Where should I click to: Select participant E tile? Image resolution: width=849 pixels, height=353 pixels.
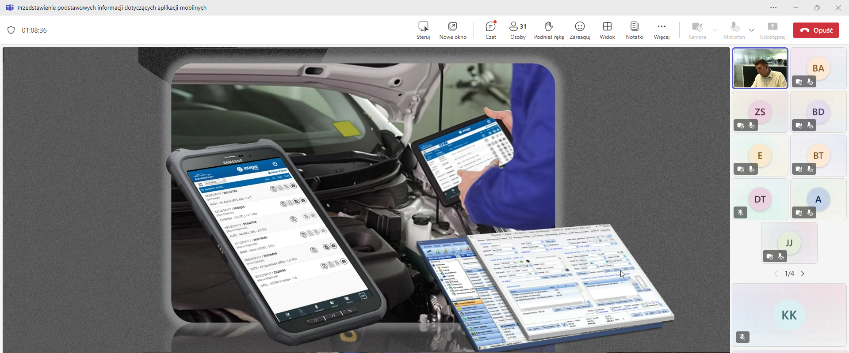click(760, 156)
